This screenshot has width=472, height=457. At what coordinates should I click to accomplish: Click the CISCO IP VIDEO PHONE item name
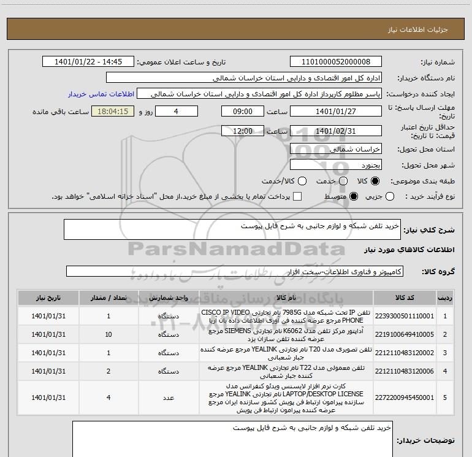286,316
